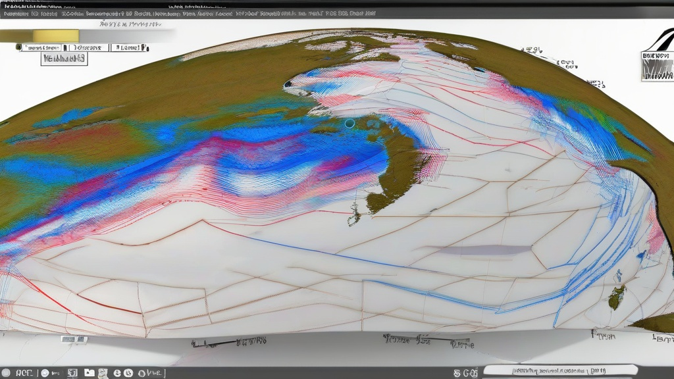Open the first boxed field under the yellow bar
Screen dimensions: 674x379
point(42,47)
